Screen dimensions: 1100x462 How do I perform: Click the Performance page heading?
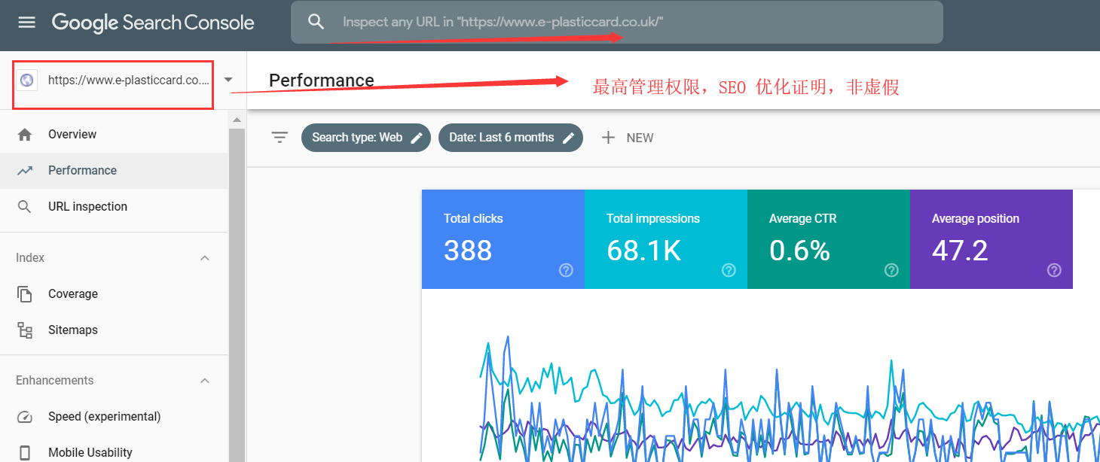[322, 81]
